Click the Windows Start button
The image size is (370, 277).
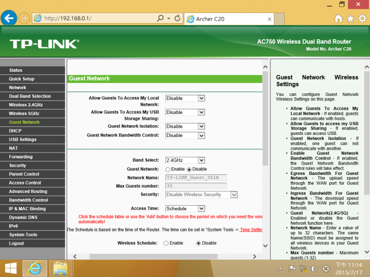tap(11, 268)
